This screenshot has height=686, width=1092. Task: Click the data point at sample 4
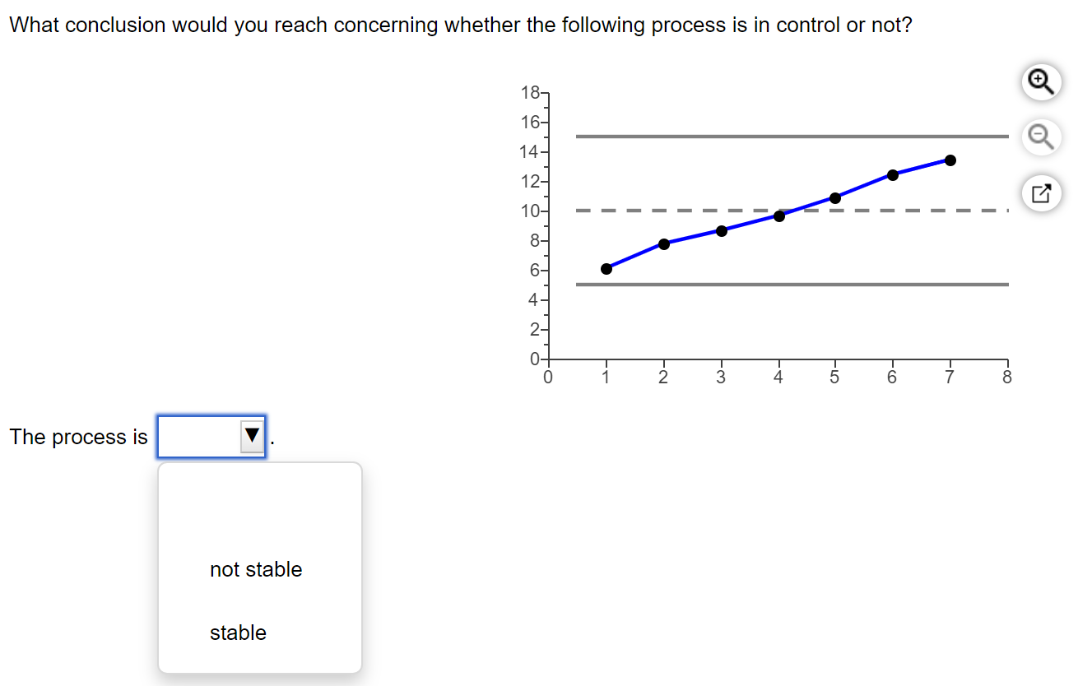click(778, 216)
